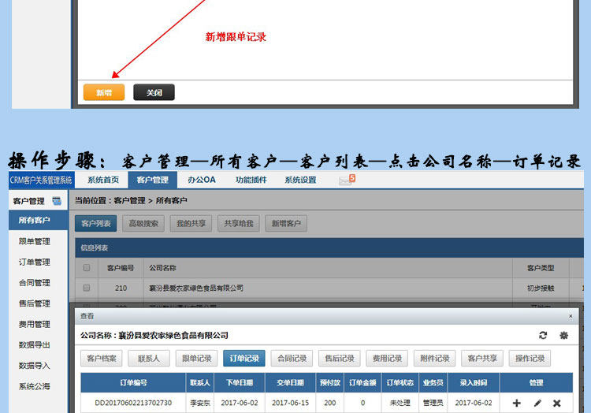The height and width of the screenshot is (413, 591).
Task: Click company name 襄汾县爱农家绿色食品有限公司 in list
Action: tap(196, 288)
